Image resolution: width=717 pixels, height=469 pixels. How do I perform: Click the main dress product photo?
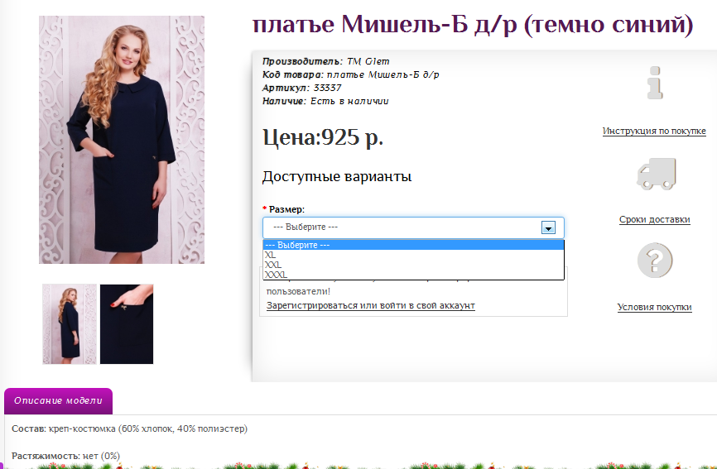(122, 140)
